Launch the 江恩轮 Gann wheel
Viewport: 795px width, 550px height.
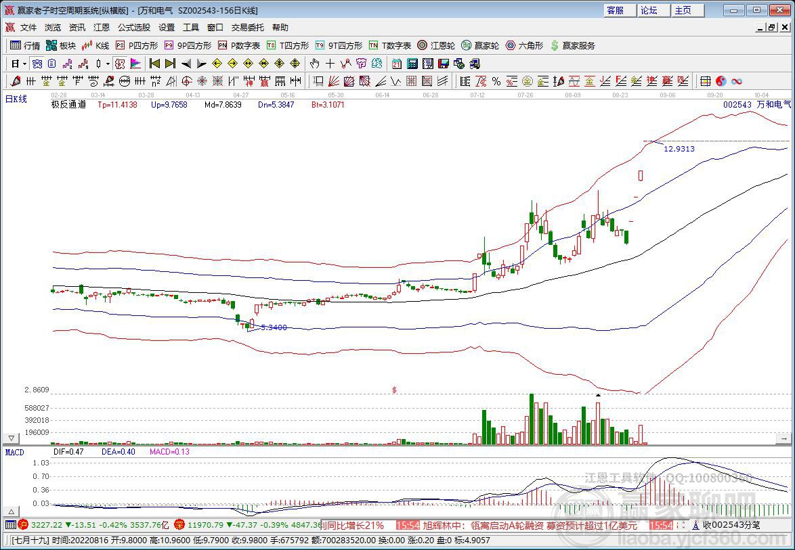436,45
